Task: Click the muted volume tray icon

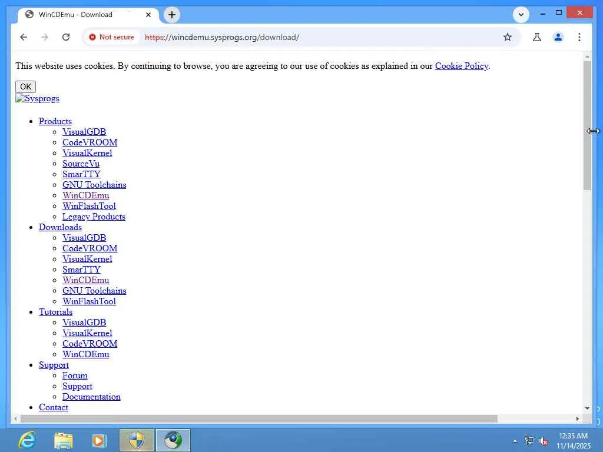Action: (x=544, y=441)
